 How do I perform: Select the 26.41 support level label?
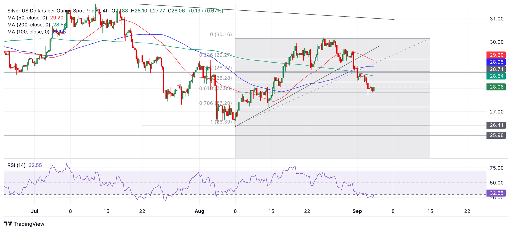496,125
